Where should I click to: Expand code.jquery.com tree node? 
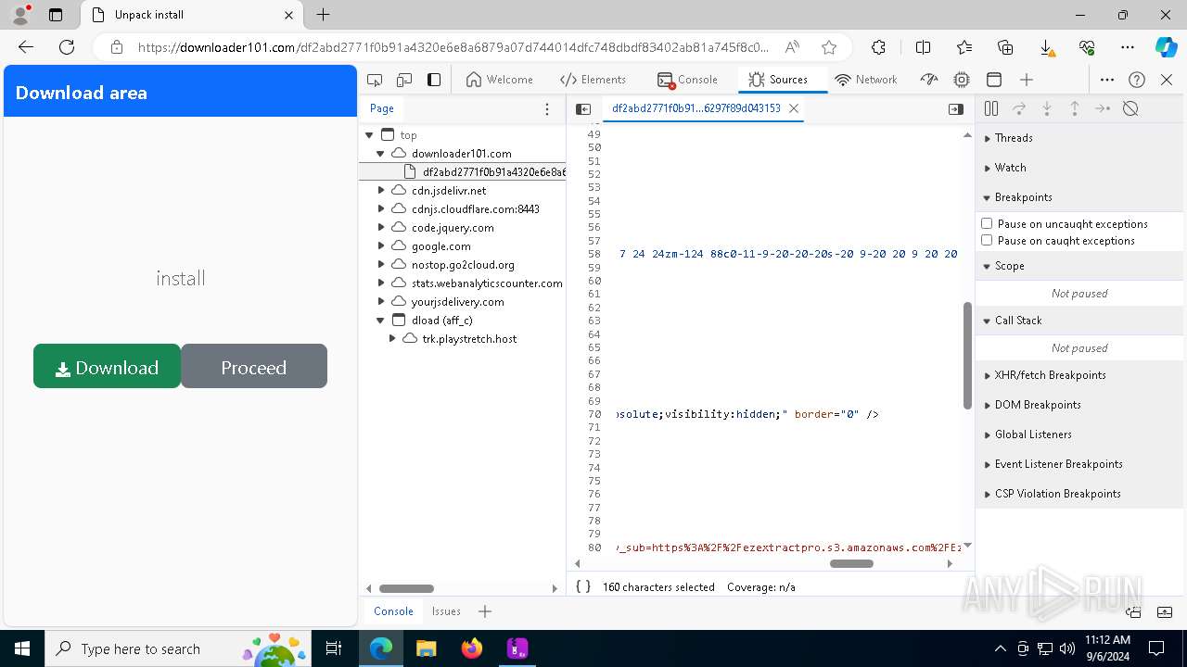click(380, 227)
